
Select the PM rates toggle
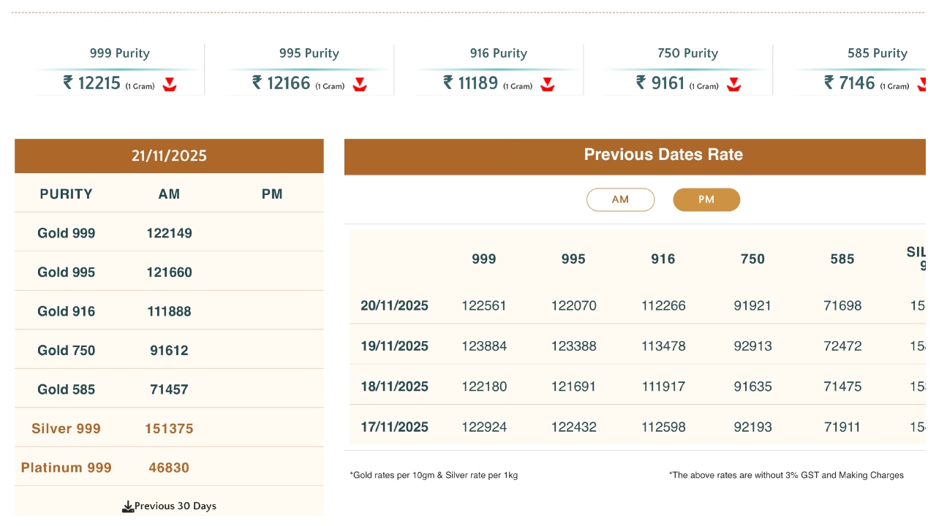(x=706, y=199)
